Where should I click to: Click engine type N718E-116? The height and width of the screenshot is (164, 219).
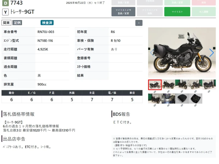[x=45, y=41]
